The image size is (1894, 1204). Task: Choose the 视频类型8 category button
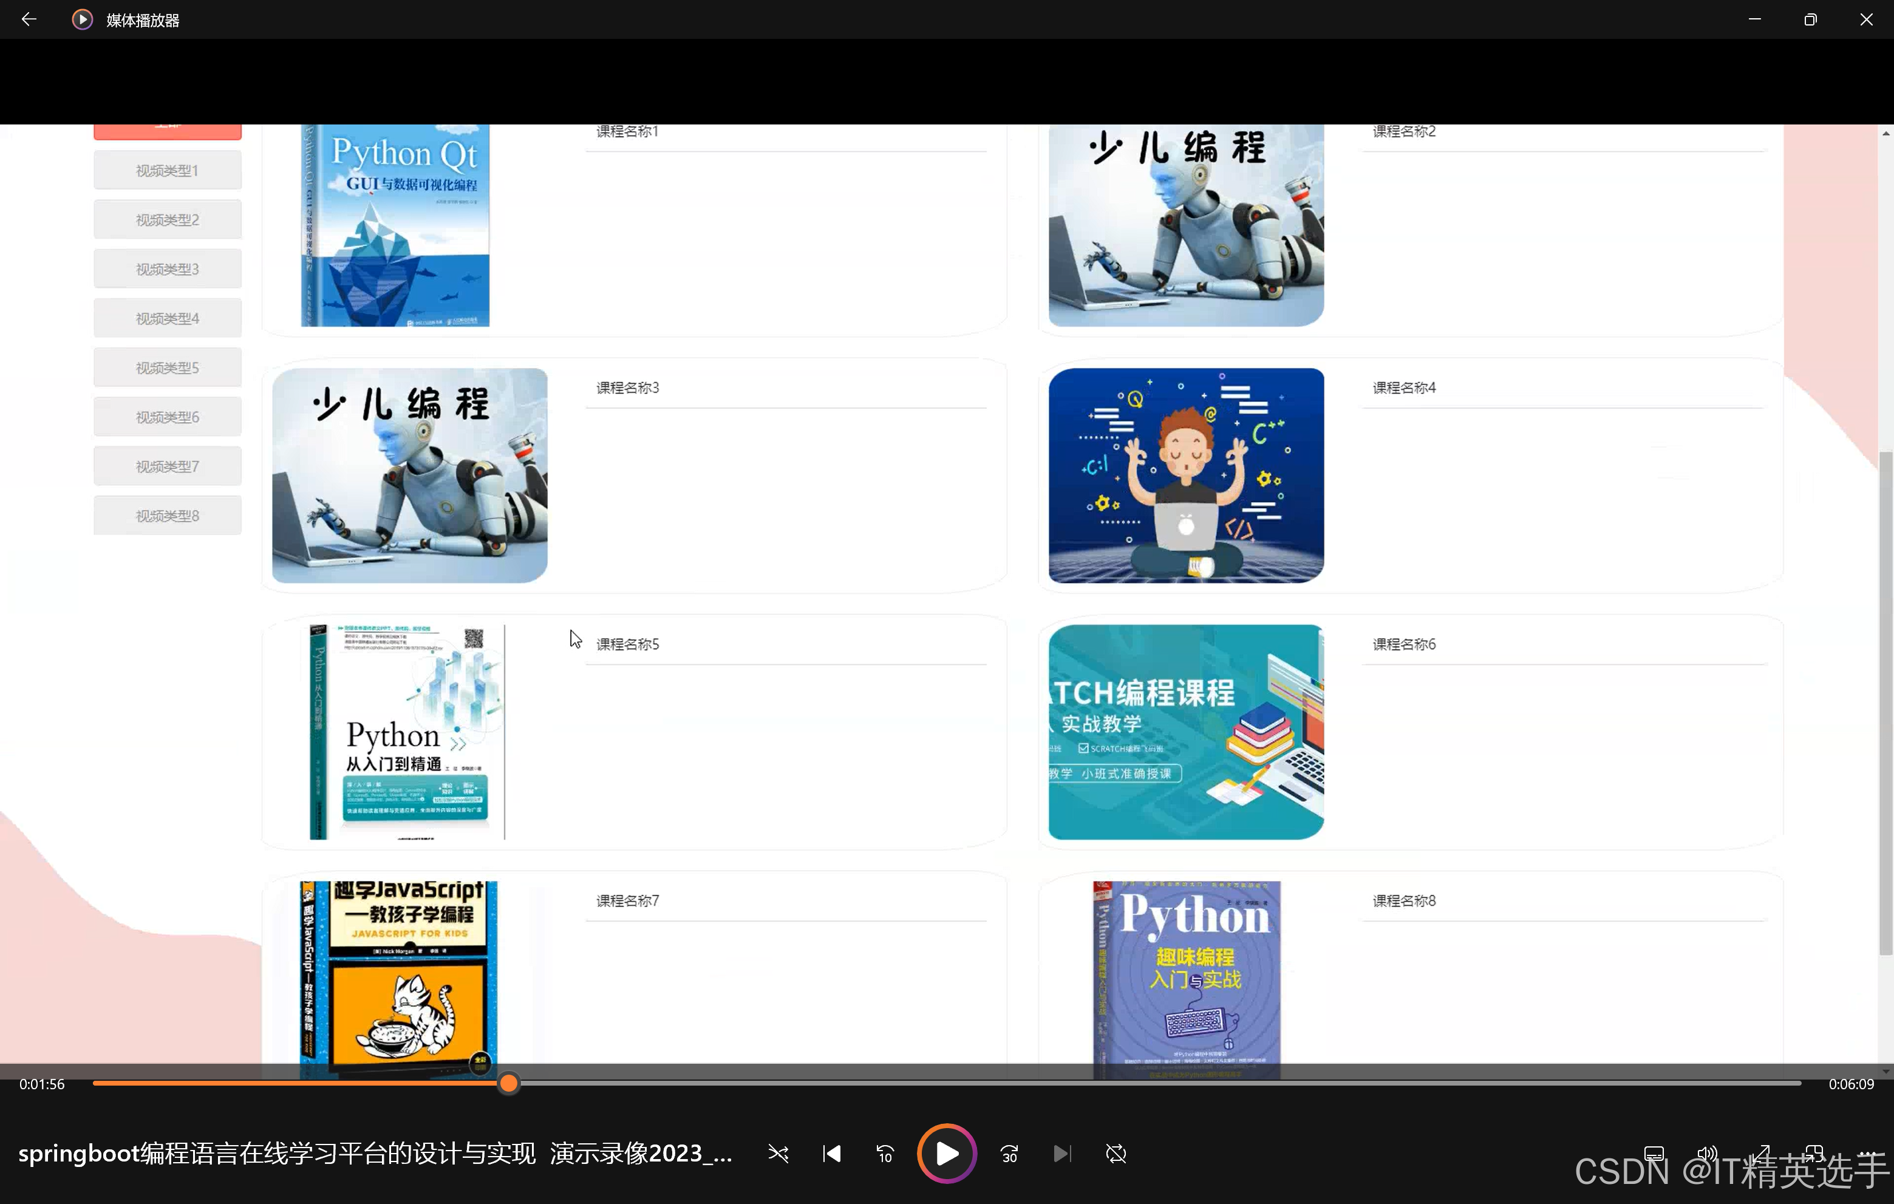click(x=168, y=516)
